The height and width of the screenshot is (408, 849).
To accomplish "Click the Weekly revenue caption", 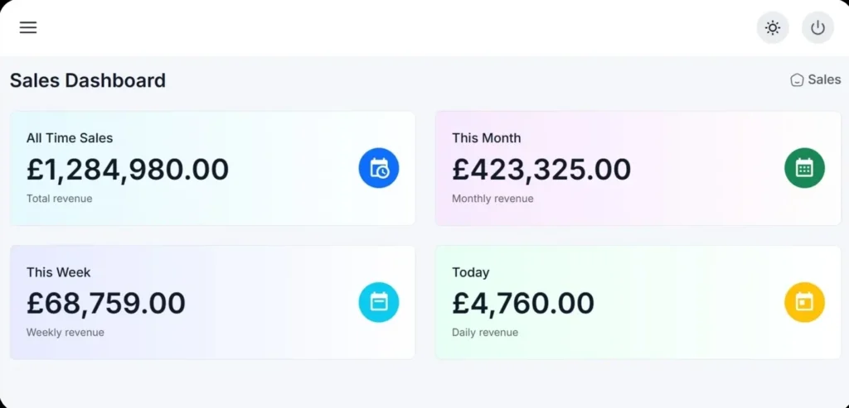I will coord(65,333).
